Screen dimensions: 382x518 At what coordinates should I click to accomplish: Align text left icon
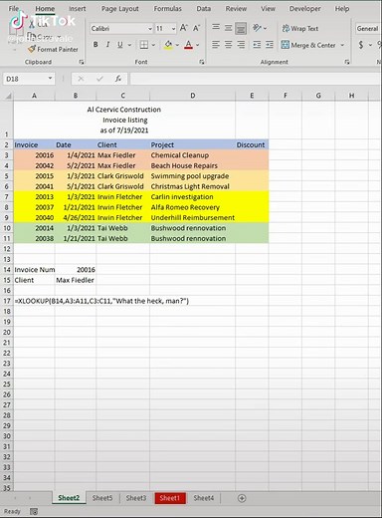[x=216, y=45]
